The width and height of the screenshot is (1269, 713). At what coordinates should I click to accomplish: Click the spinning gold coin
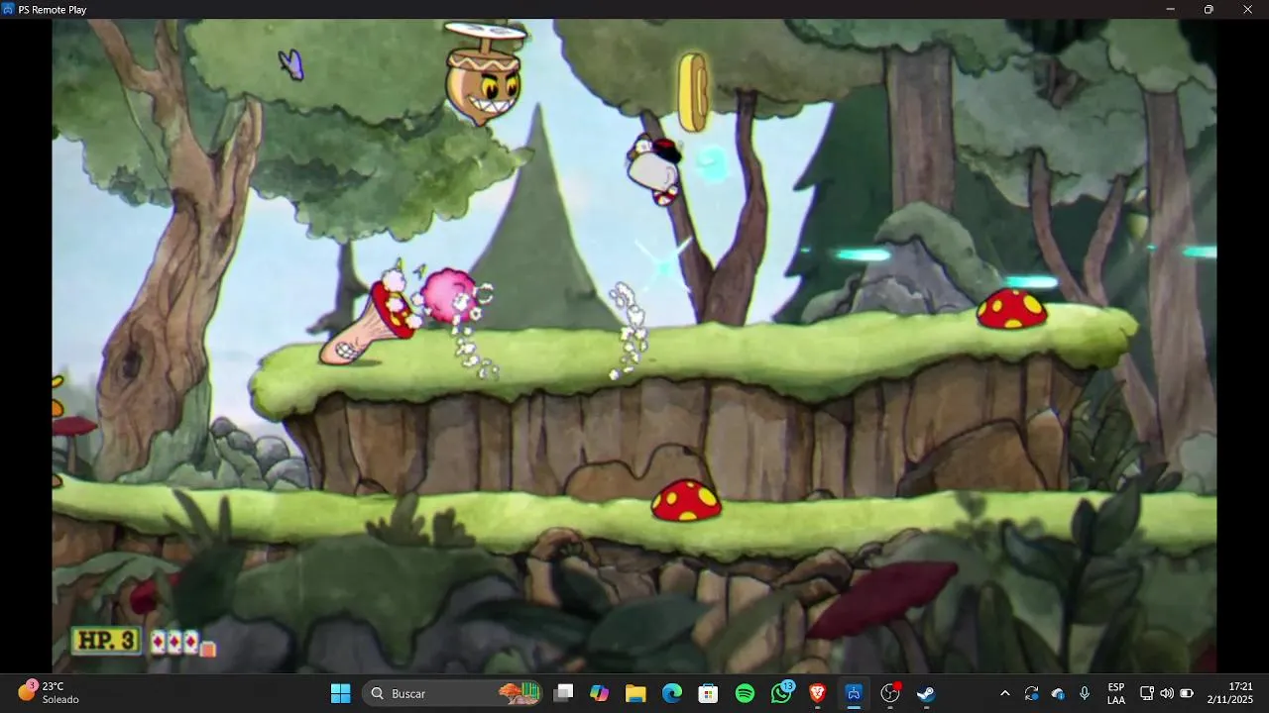pyautogui.click(x=693, y=92)
